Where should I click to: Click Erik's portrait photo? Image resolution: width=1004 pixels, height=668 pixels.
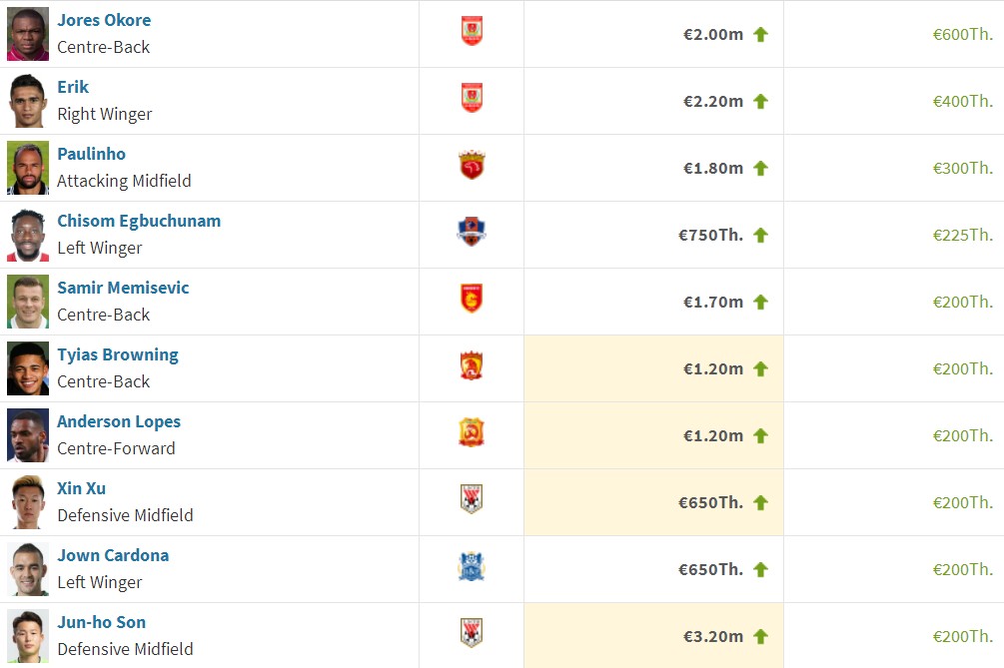(28, 101)
